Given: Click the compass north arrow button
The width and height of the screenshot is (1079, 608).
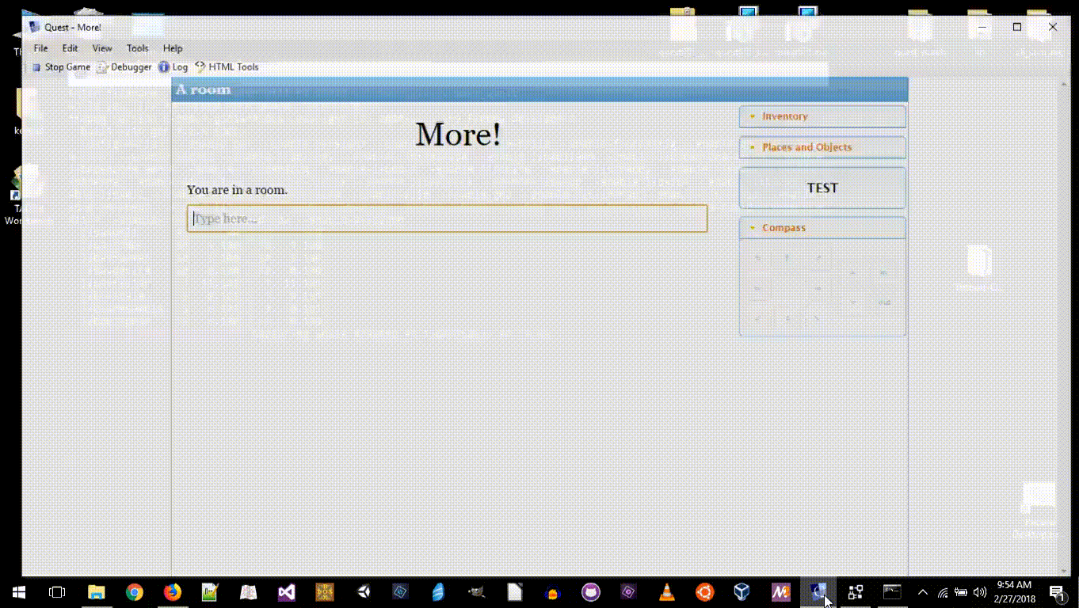Looking at the screenshot, I should point(787,258).
